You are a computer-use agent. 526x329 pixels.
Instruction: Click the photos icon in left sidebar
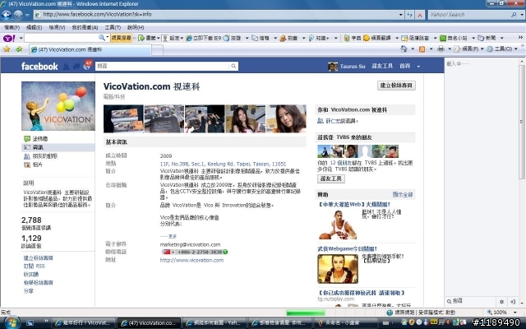(27, 164)
